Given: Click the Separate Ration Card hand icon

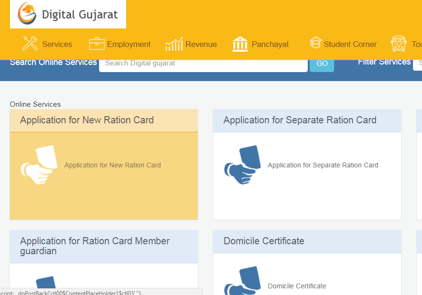Looking at the screenshot, I should click(242, 165).
